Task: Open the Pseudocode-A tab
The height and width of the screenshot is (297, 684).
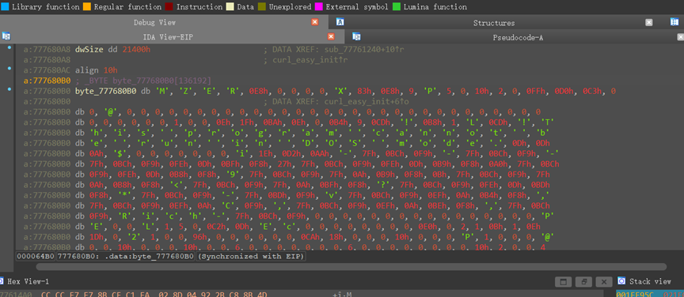Action: (518, 37)
